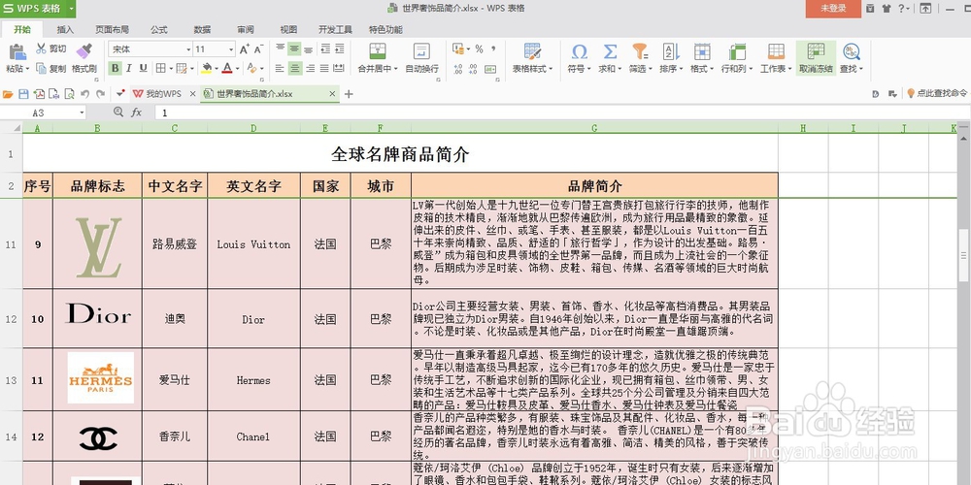Viewport: 971px width, 485px height.
Task: Toggle top vertical alignment
Action: click(281, 48)
